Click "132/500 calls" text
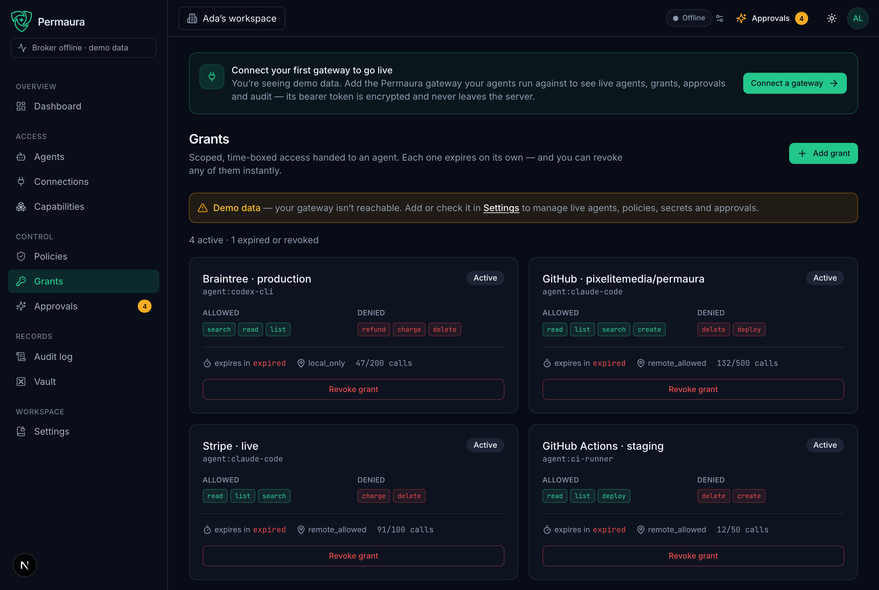 tap(747, 363)
